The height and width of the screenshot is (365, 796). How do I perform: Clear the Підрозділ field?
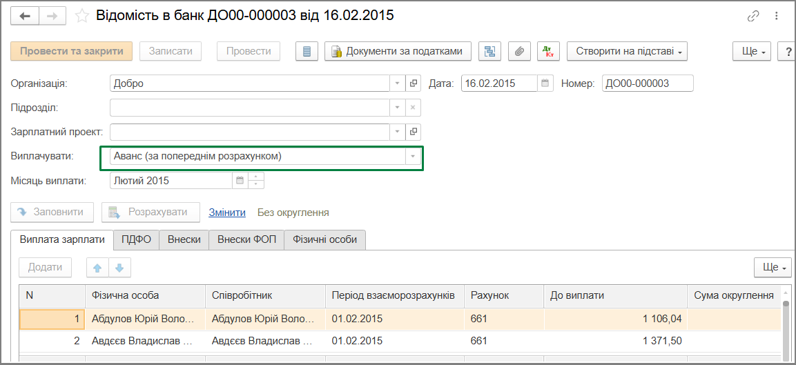coord(414,108)
